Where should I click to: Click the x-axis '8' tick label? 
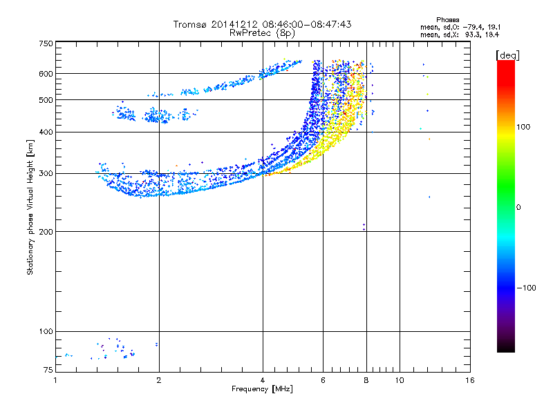click(366, 380)
